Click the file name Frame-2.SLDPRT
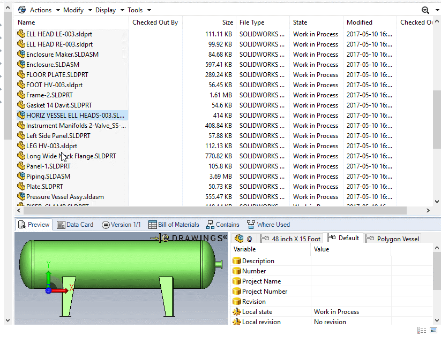The height and width of the screenshot is (337, 441). tap(49, 95)
